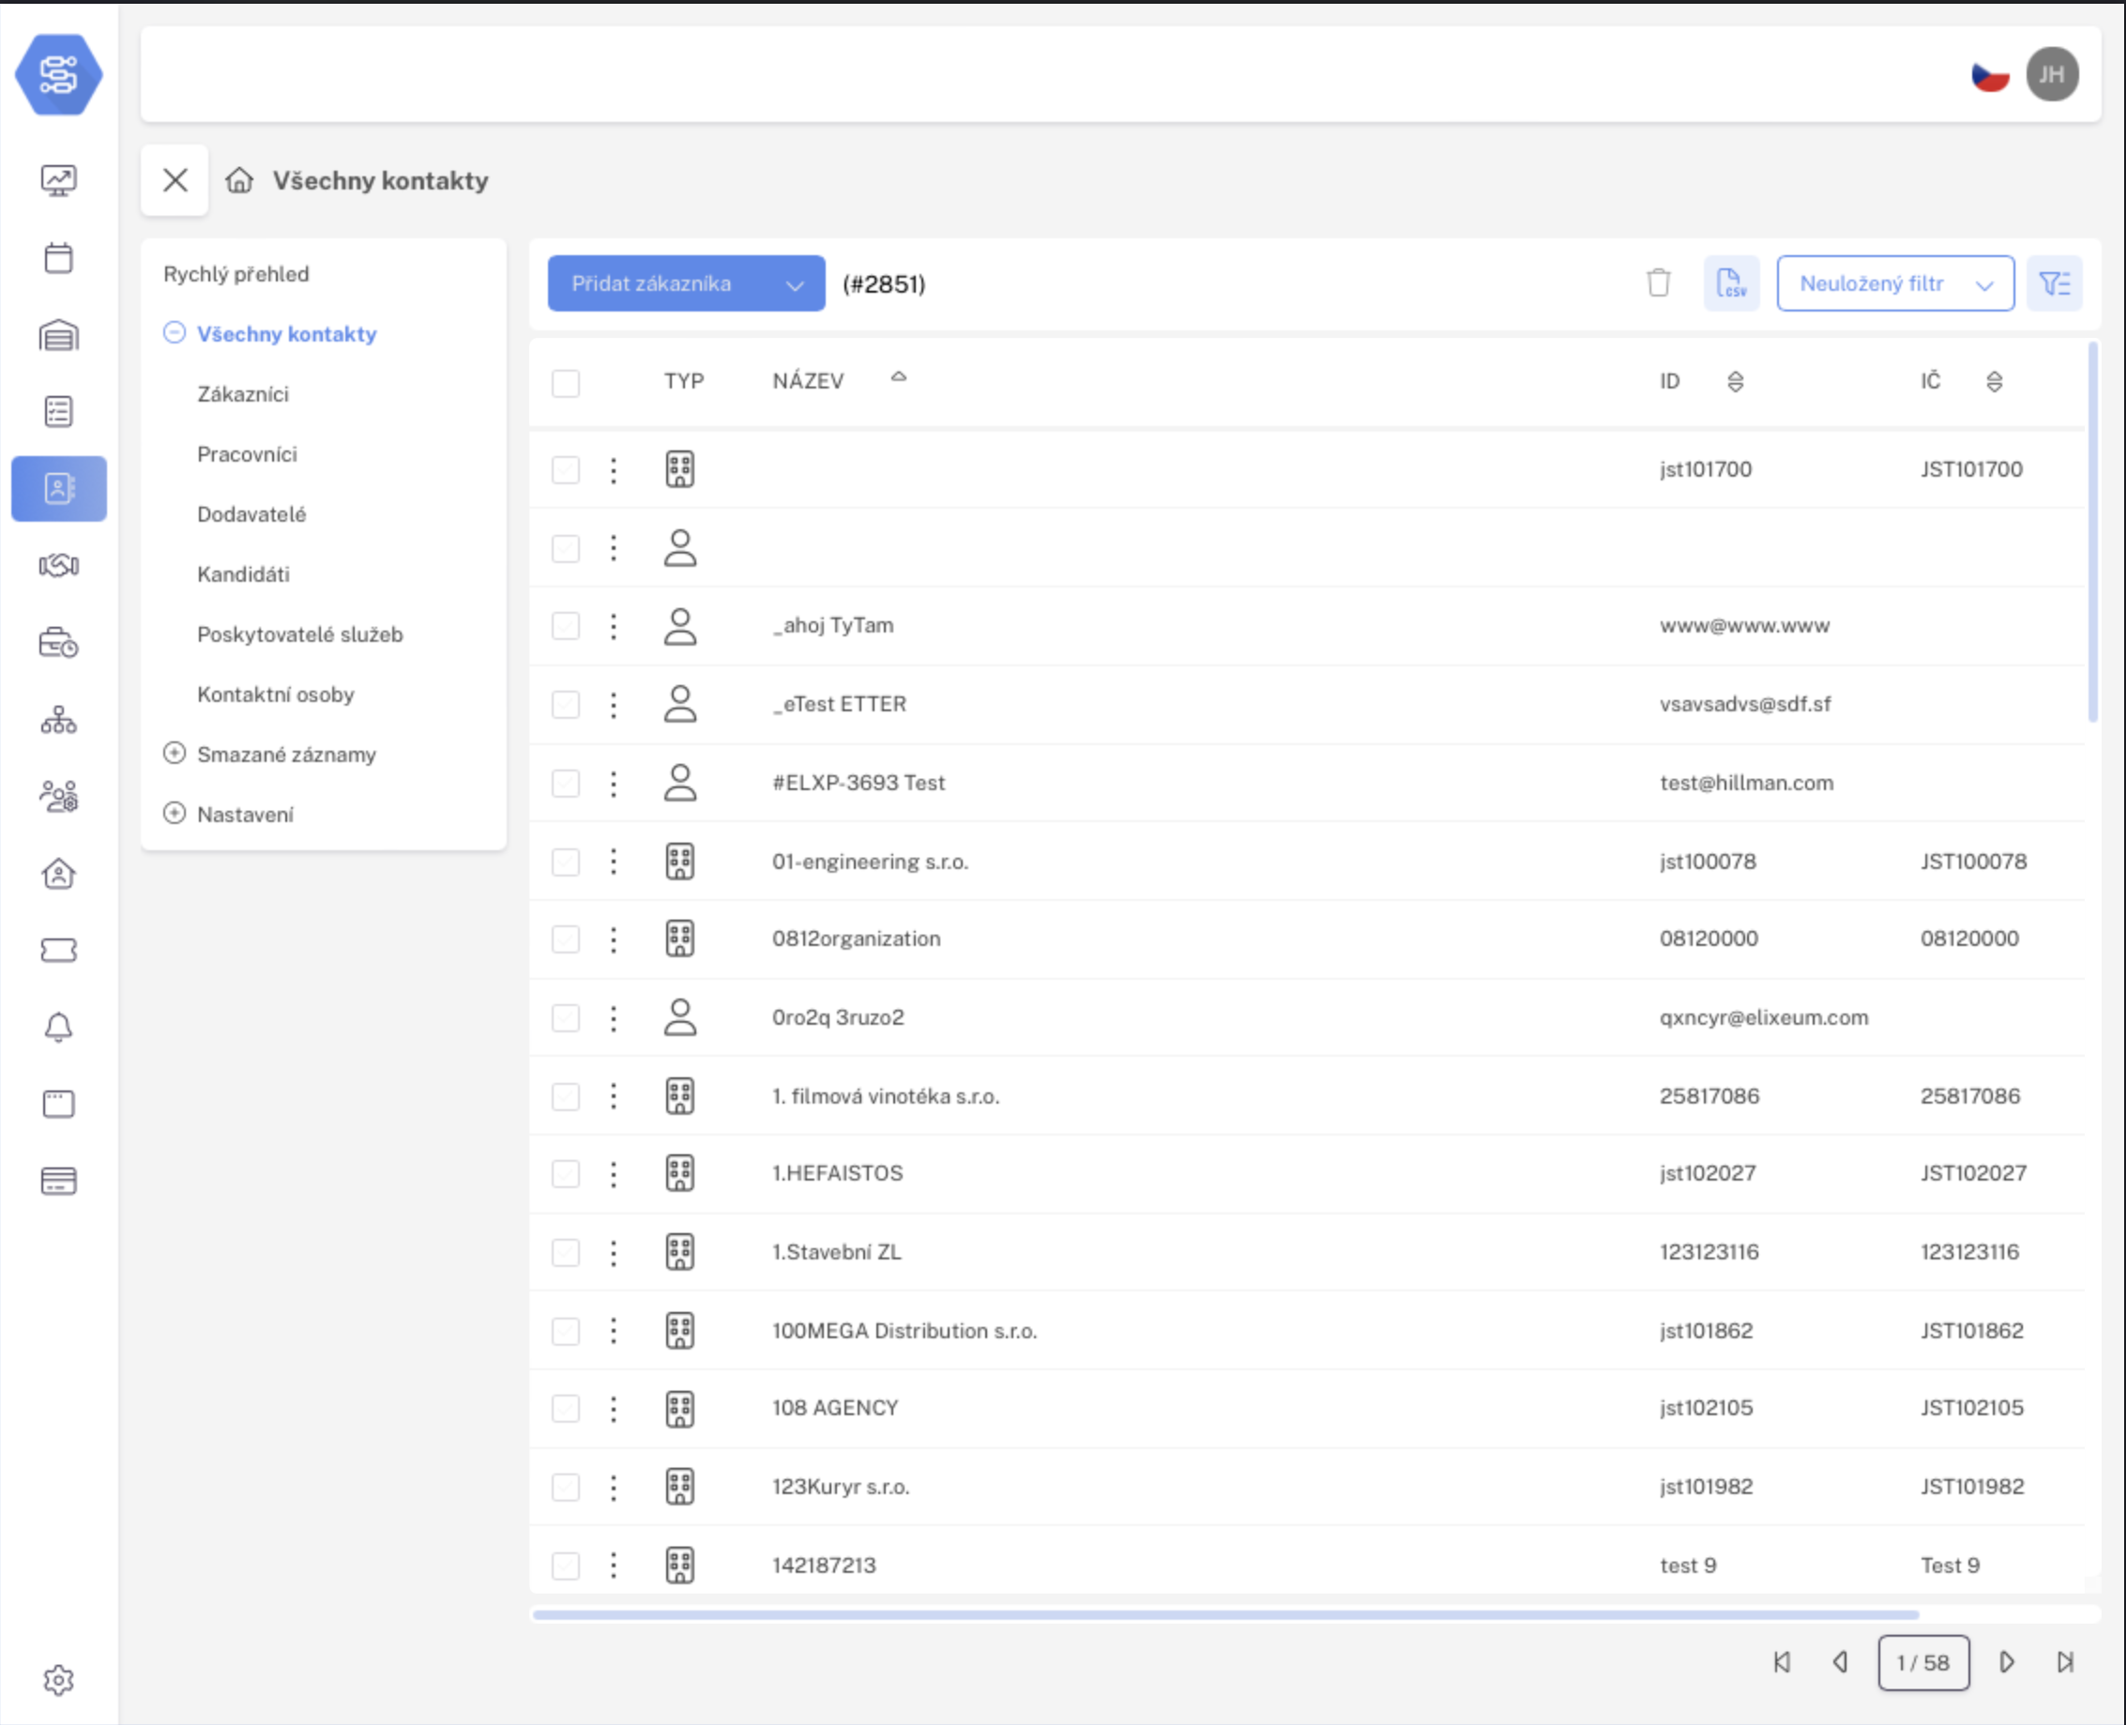
Task: Open advanced filter settings icon
Action: (x=2055, y=283)
